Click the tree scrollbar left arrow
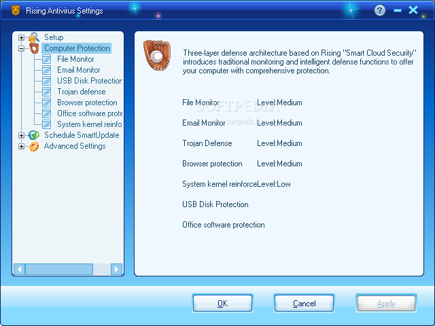 20,269
